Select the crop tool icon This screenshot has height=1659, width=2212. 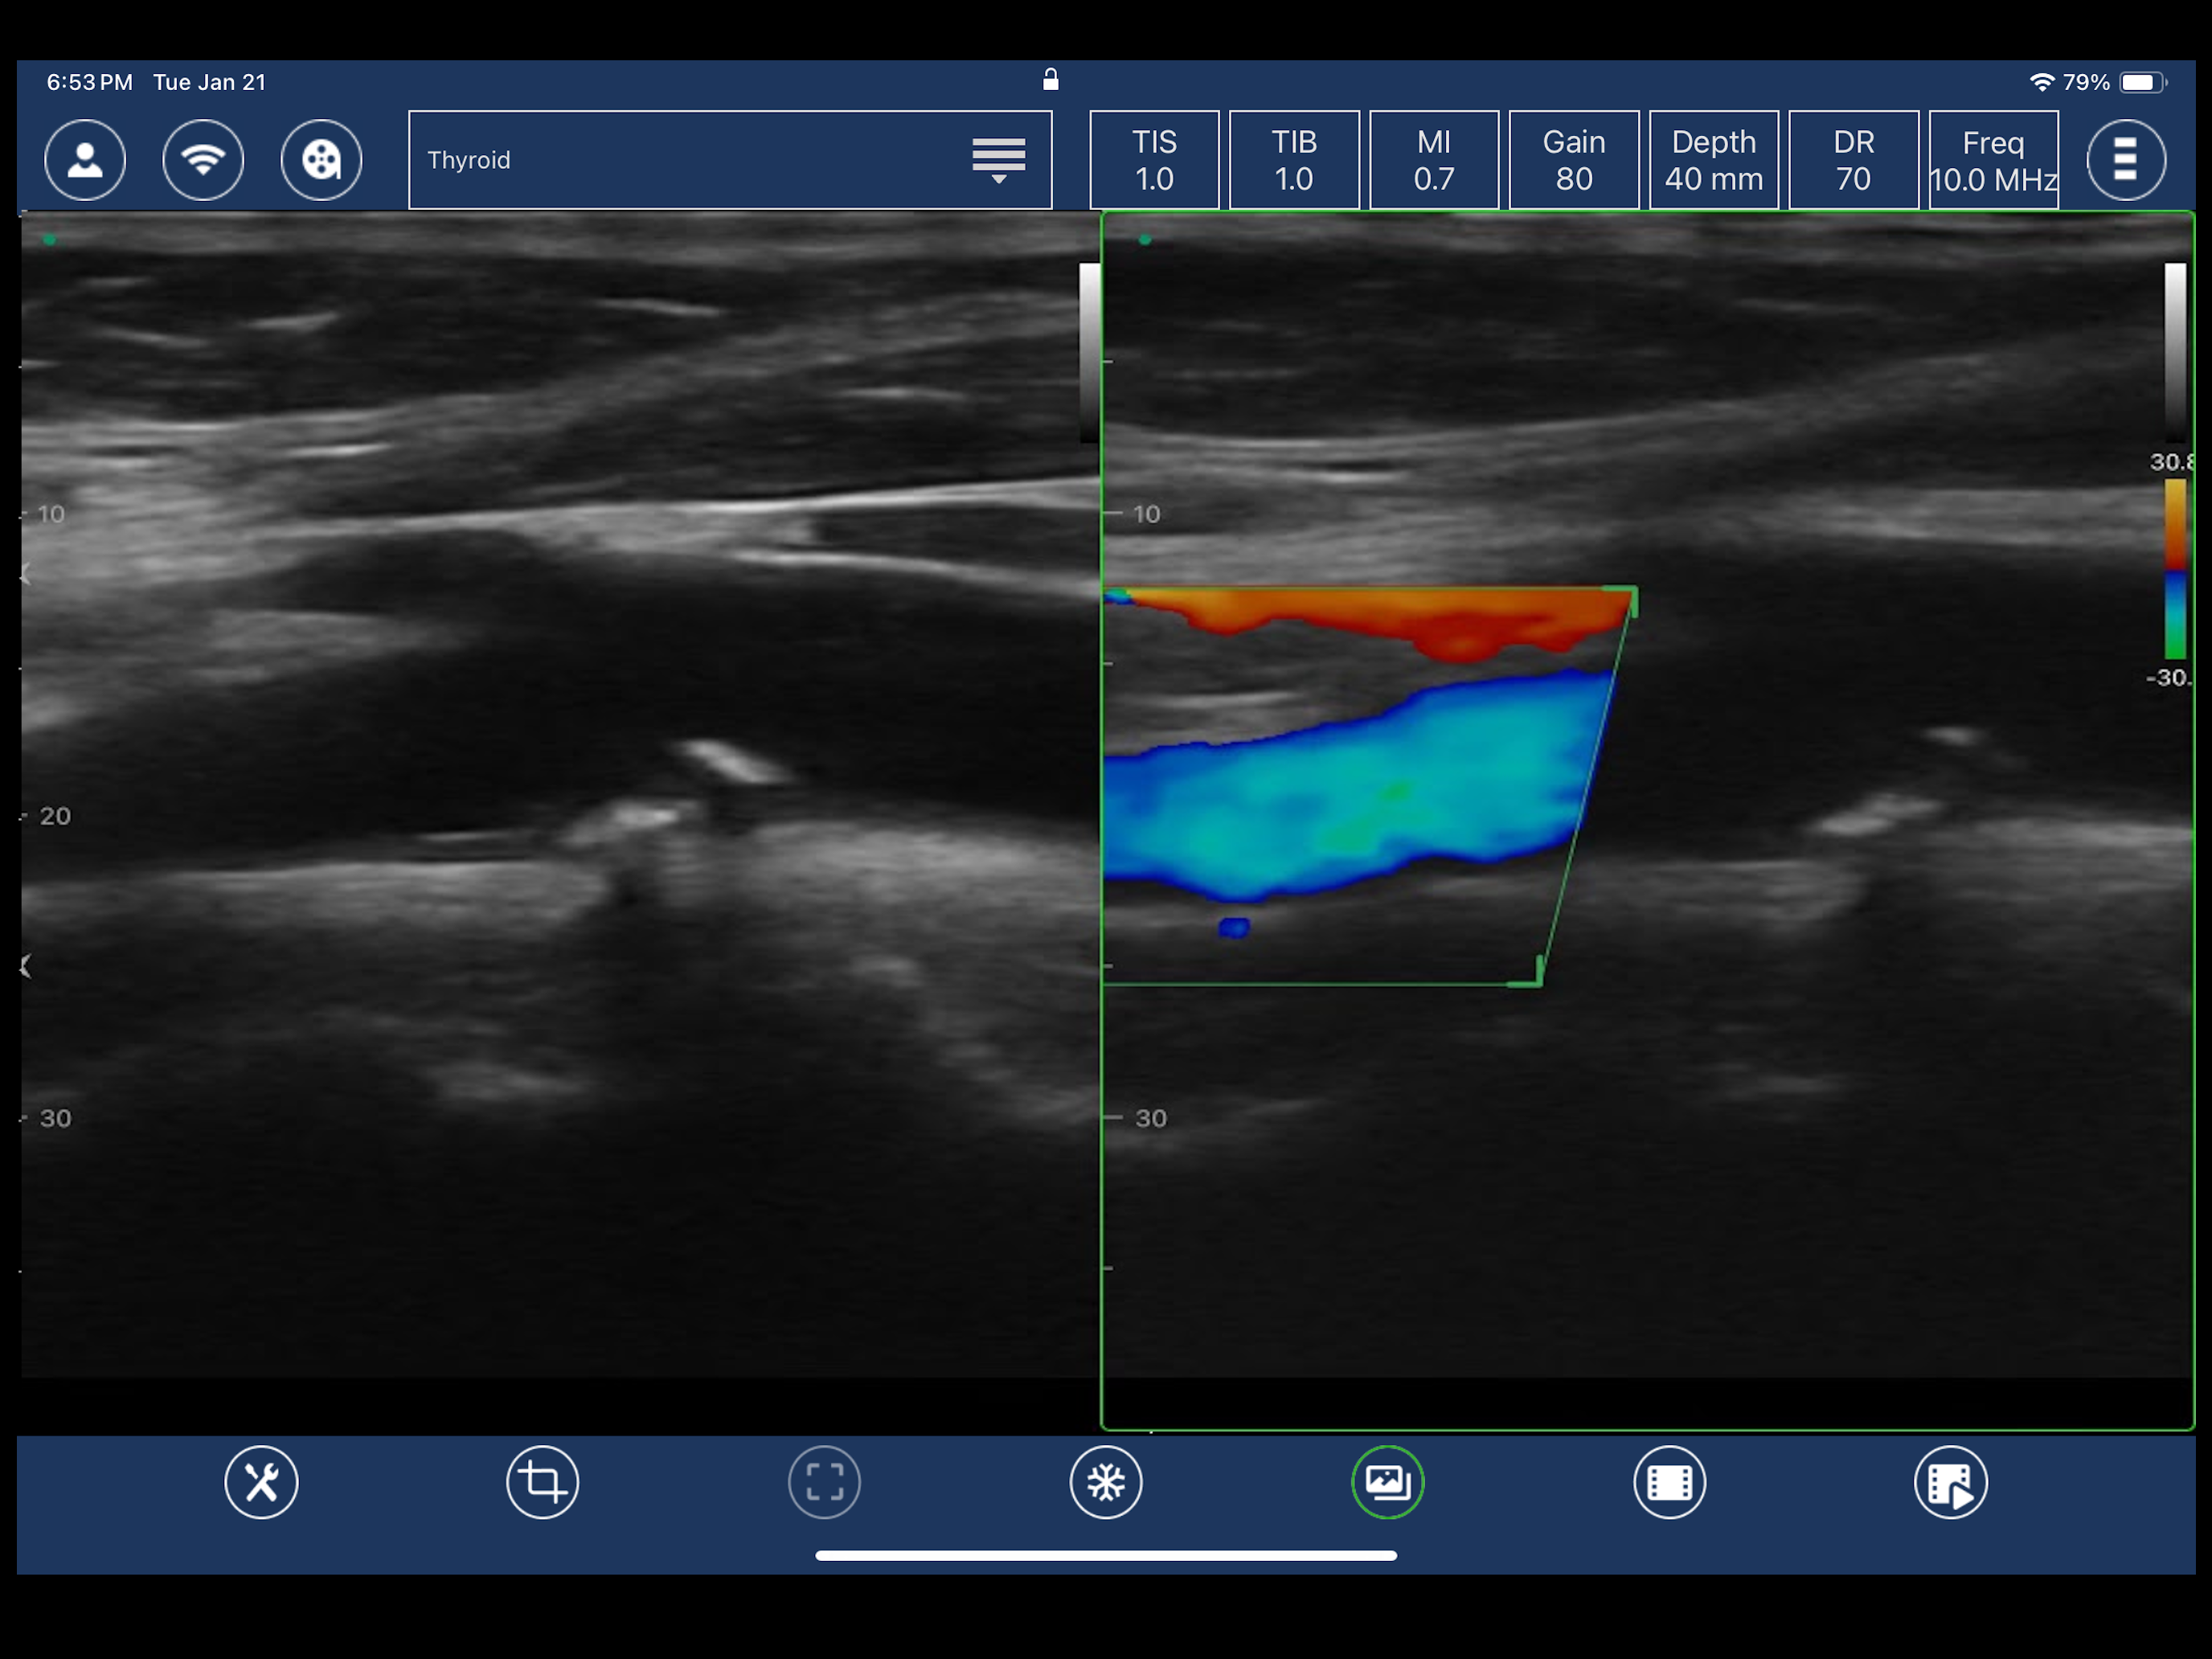click(543, 1482)
